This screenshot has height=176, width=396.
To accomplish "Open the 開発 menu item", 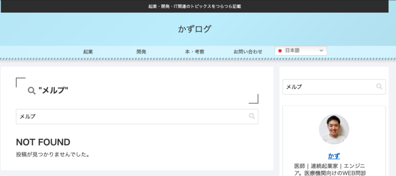I will point(142,52).
